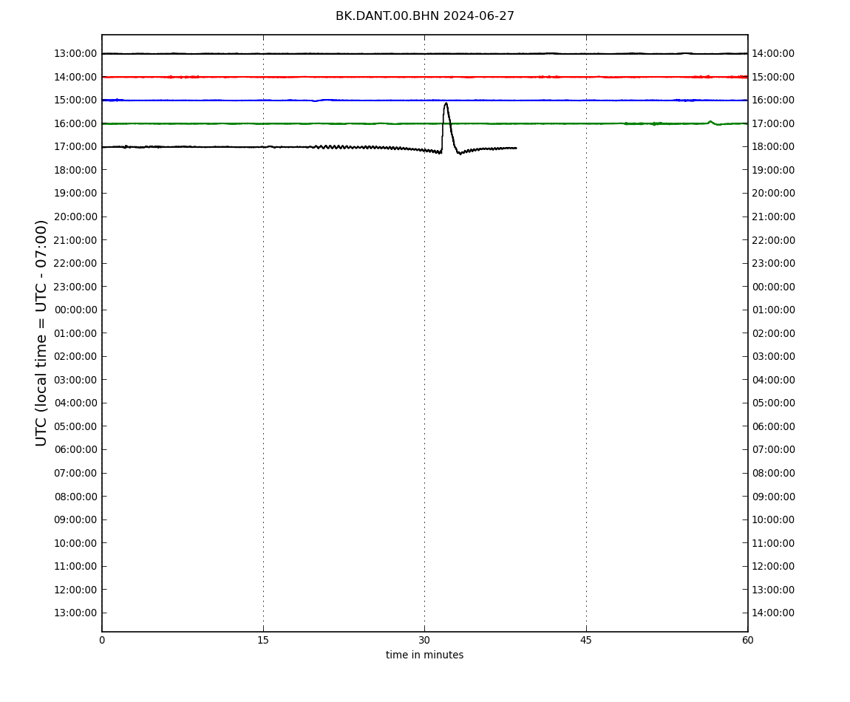The height and width of the screenshot is (702, 850).
Task: Click right-axis label 20:00:00
Action: (774, 194)
